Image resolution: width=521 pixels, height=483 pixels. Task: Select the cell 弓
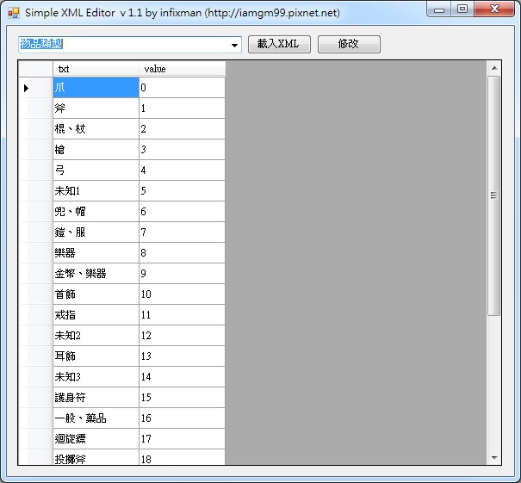coord(96,170)
